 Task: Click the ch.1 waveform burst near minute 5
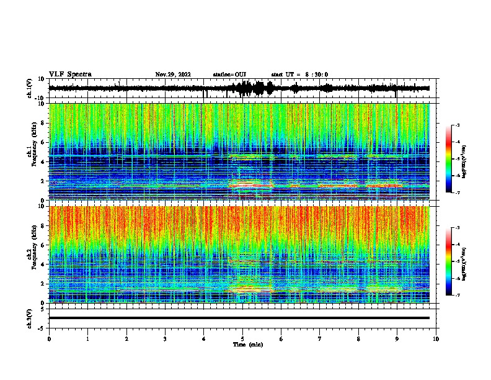pyautogui.click(x=254, y=88)
